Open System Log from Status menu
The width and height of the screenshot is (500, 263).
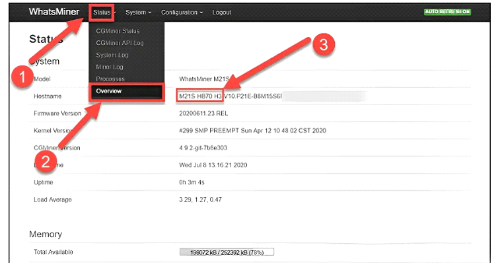[112, 56]
